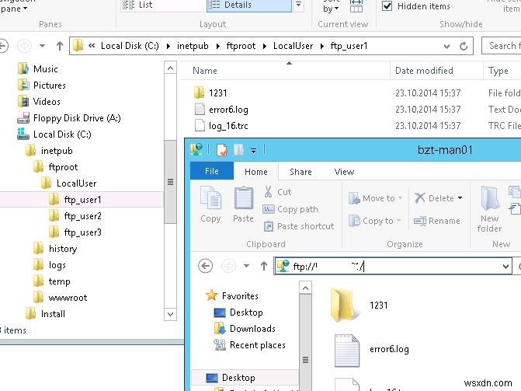Select the List layout view
The image size is (521, 391).
(x=163, y=5)
